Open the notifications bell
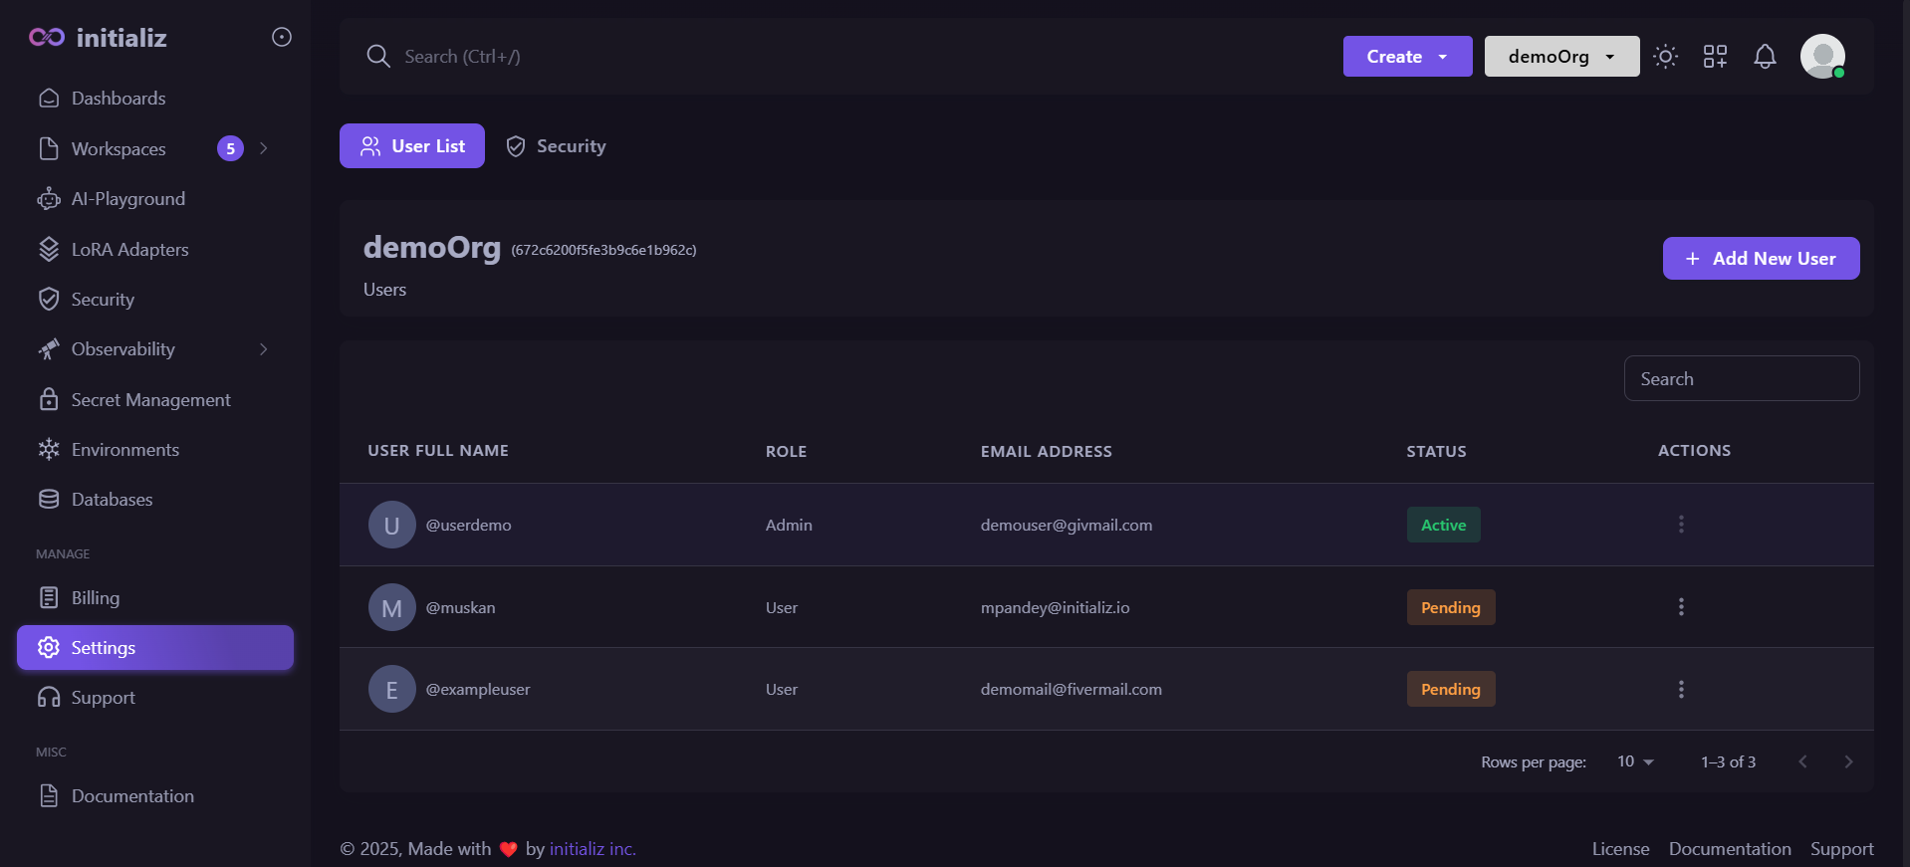1910x867 pixels. pos(1765,57)
